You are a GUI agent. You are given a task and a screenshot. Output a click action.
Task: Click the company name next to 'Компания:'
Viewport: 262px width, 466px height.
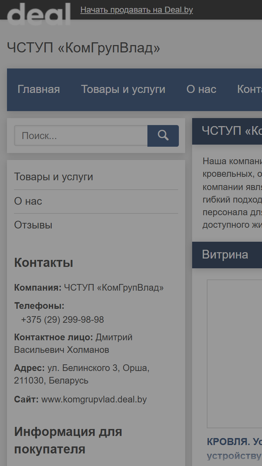114,288
